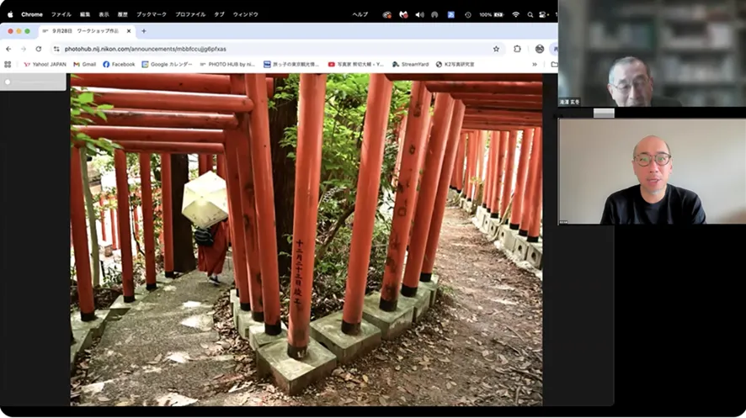Click the volume icon in menu bar
The height and width of the screenshot is (418, 746).
[x=419, y=14]
